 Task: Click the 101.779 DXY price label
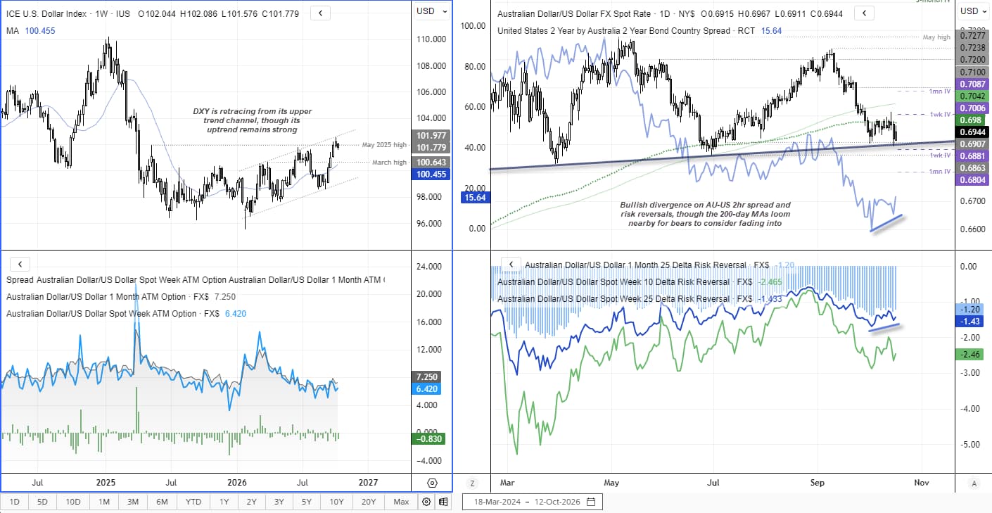430,147
